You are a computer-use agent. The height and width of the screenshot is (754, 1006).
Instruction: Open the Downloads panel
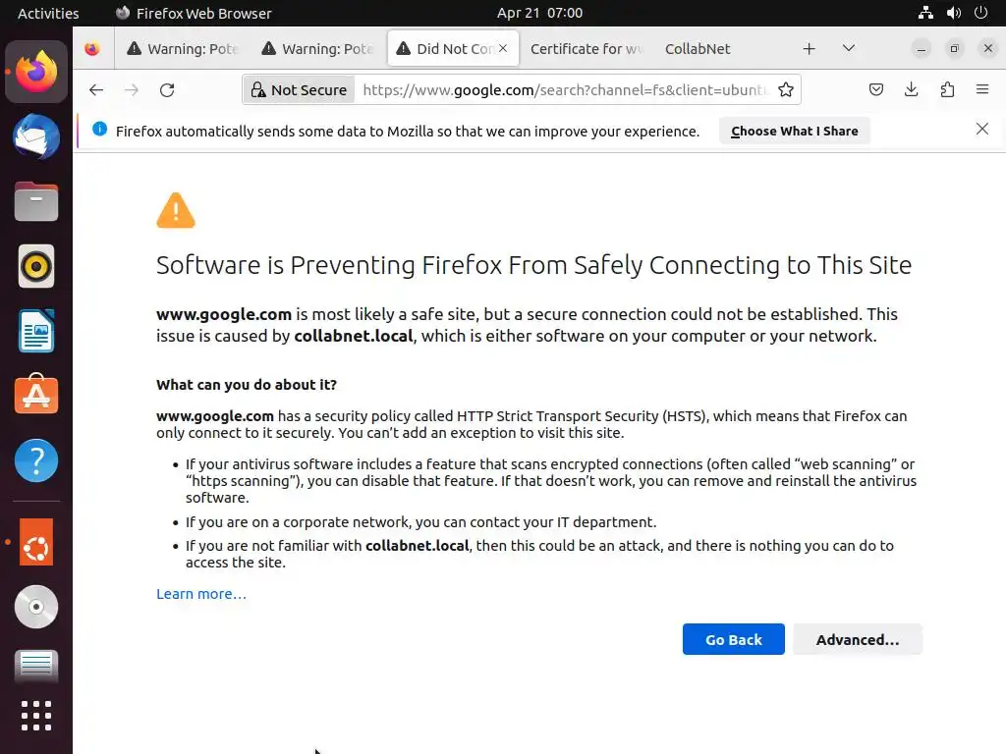[x=912, y=90]
